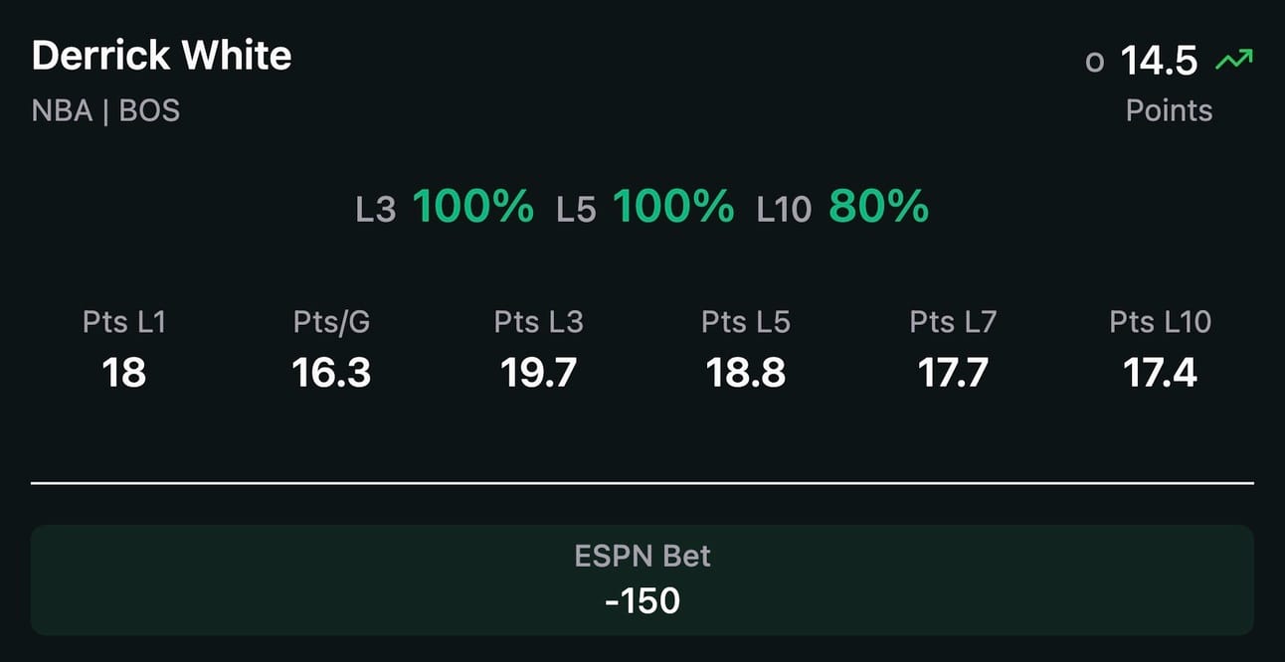Select the Pts L10 stat showing 17.4
Image resolution: width=1285 pixels, height=662 pixels.
point(1161,348)
